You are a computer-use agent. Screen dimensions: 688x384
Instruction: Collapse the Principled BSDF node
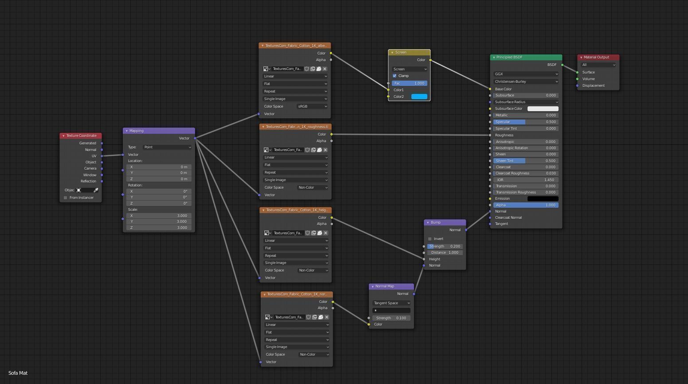(x=494, y=58)
